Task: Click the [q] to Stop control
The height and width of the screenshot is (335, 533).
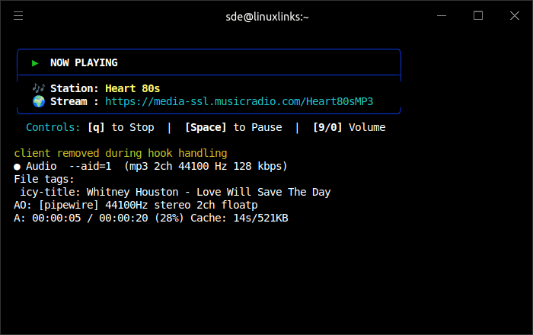Action: pos(121,127)
